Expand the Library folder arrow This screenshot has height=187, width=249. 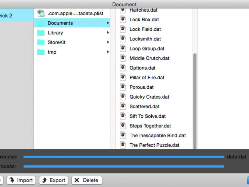click(108, 33)
